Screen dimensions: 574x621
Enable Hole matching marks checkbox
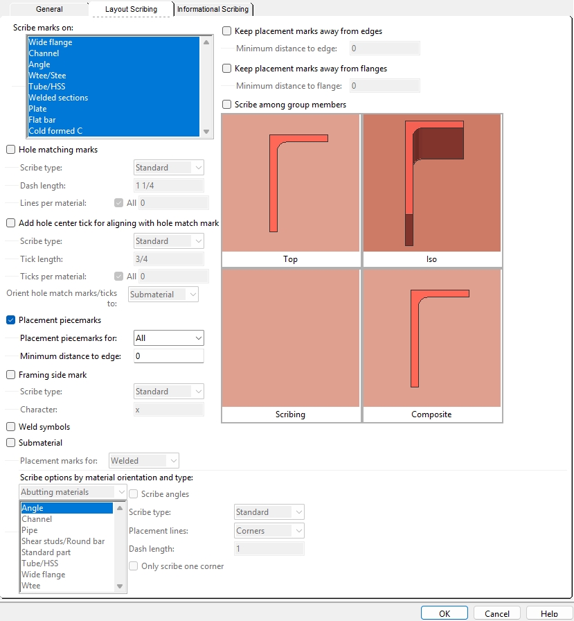[11, 150]
